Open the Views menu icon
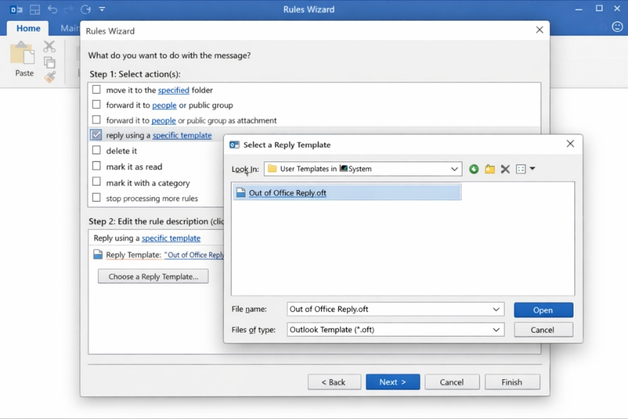628x419 pixels. click(x=525, y=169)
